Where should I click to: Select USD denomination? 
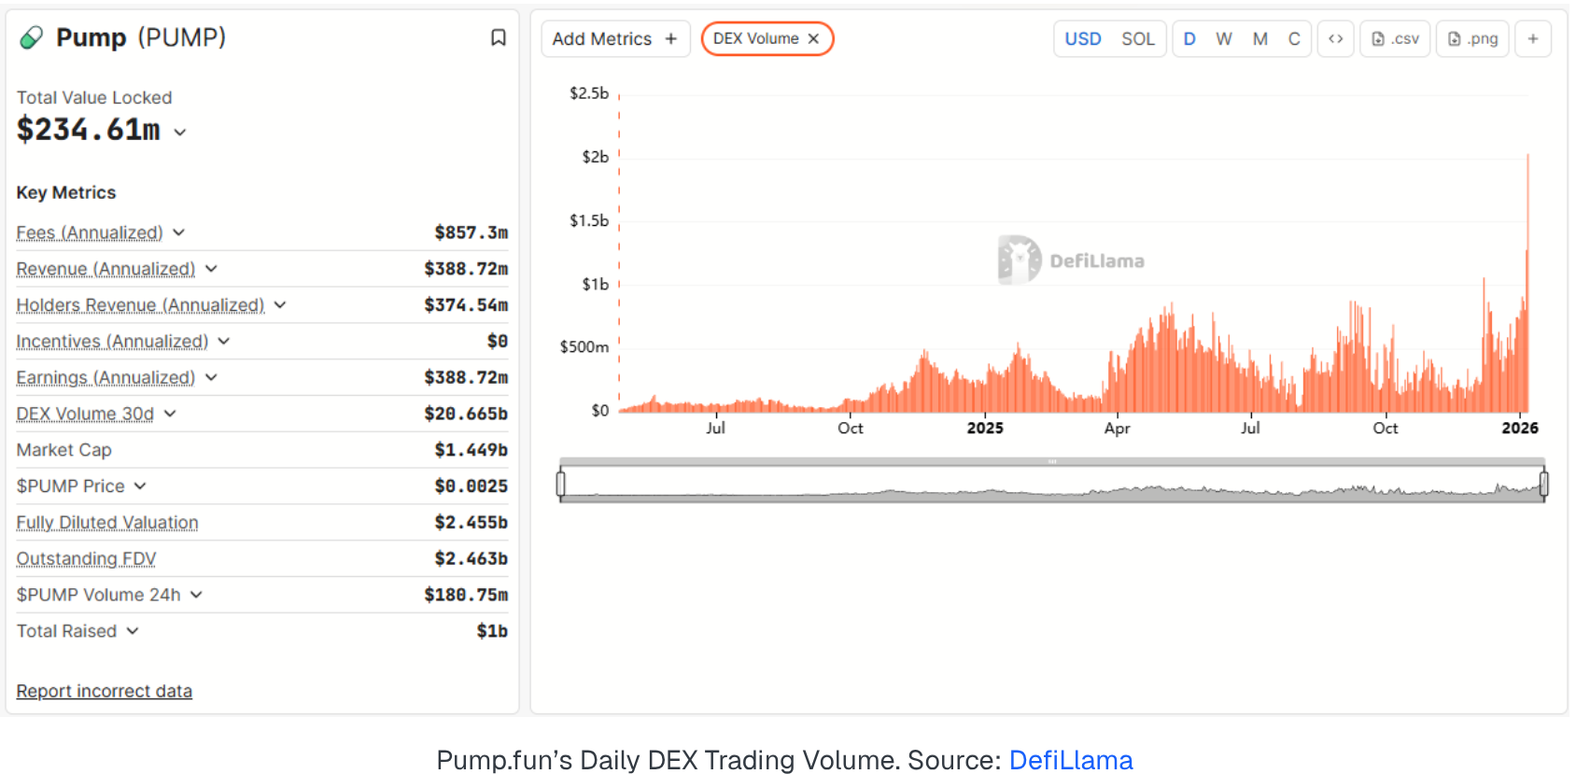coord(1083,39)
